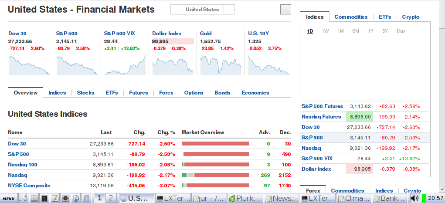Open the NYSE Composite index link
The width and height of the screenshot is (445, 203).
pos(29,186)
